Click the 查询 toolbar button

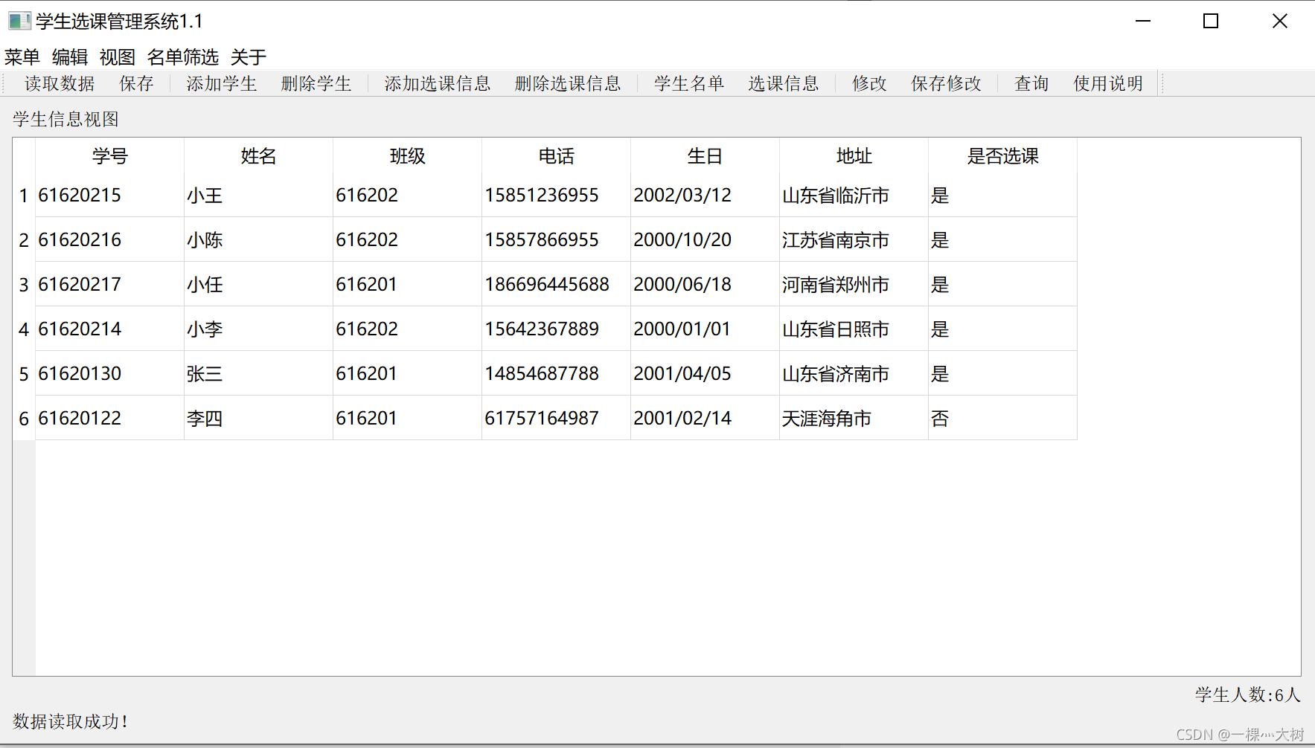(x=1031, y=83)
